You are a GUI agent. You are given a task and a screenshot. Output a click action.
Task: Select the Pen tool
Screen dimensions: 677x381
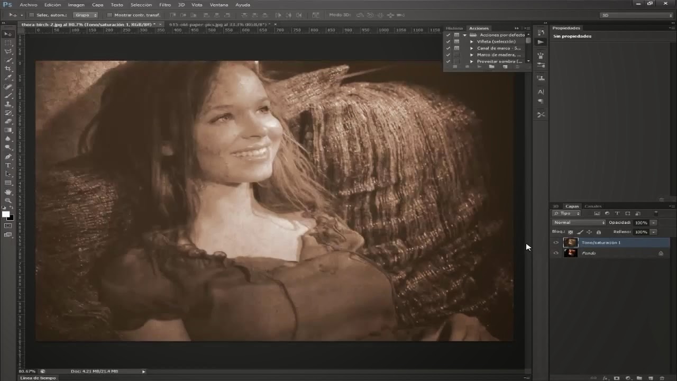[8, 157]
